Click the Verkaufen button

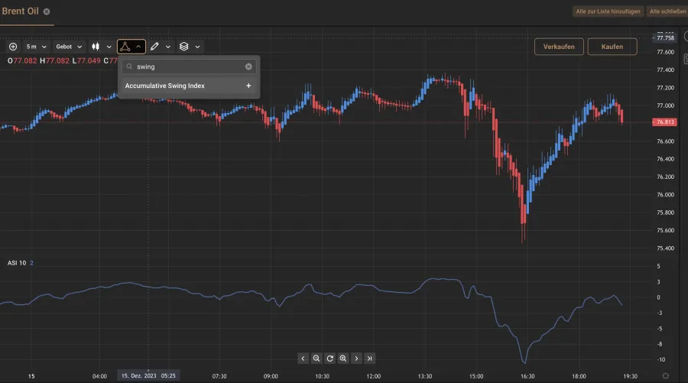559,47
